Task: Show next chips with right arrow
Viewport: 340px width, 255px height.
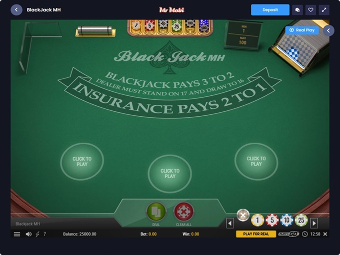Action: [314, 223]
